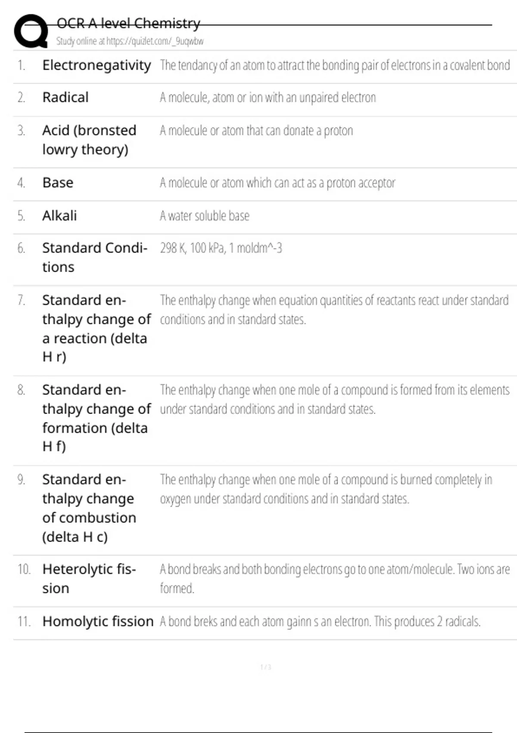
Task: Click the proton acceptor definition
Action: (x=277, y=183)
